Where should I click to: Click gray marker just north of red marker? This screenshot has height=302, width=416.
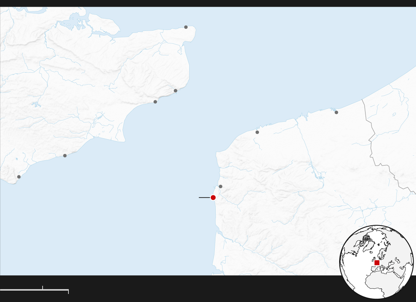click(220, 187)
